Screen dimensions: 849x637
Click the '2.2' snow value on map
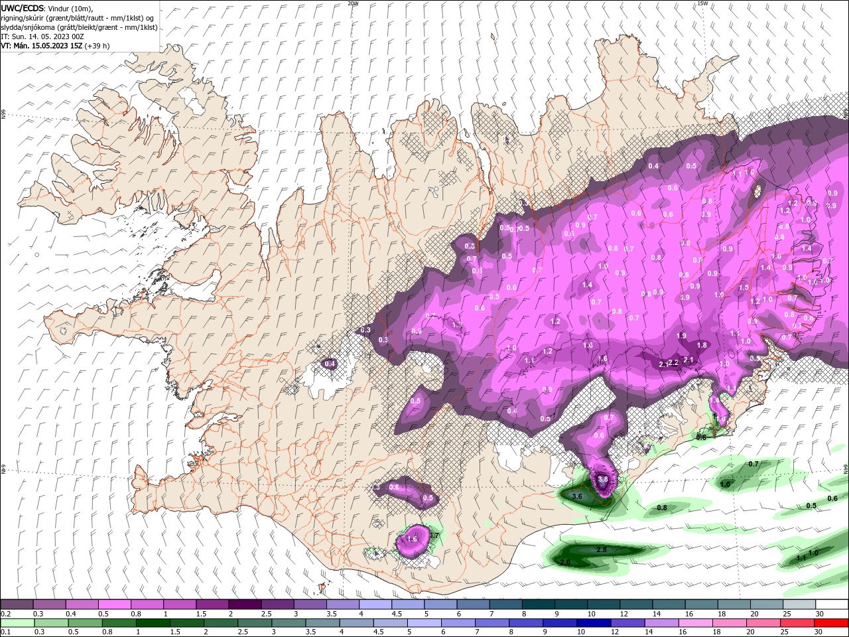[x=673, y=363]
